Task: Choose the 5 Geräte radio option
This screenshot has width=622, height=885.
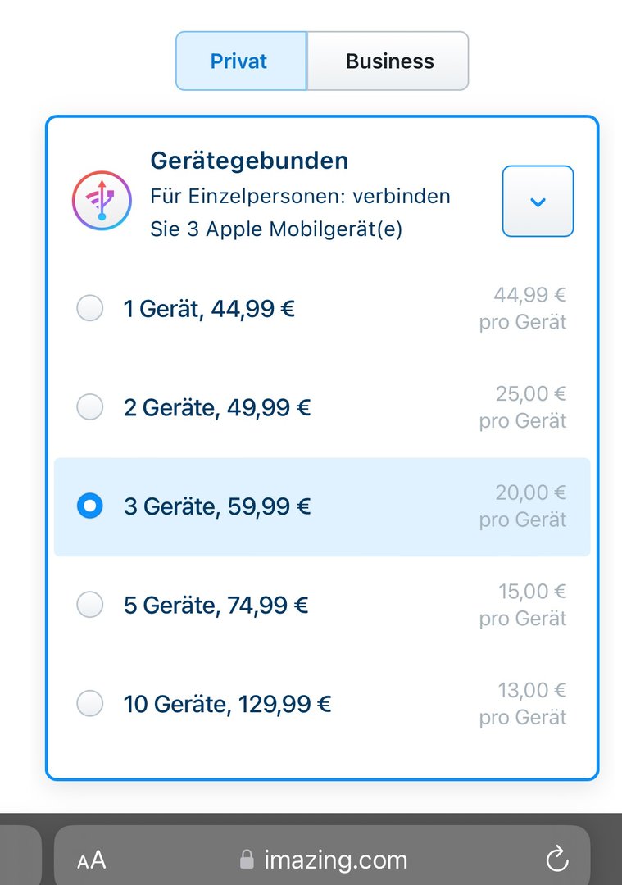Action: [90, 605]
